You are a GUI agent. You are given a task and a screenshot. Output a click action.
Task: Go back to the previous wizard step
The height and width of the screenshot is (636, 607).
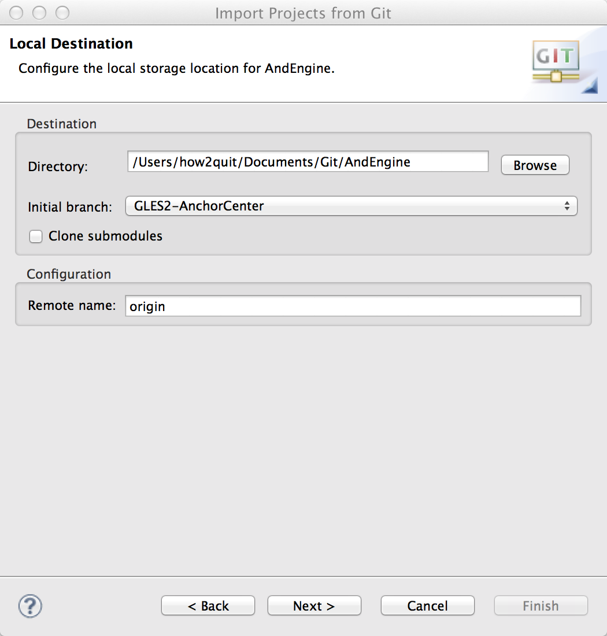[208, 605]
